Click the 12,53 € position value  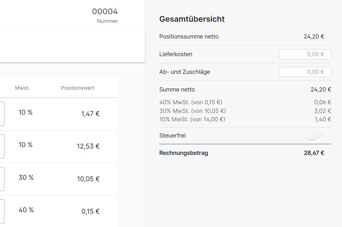(88, 146)
